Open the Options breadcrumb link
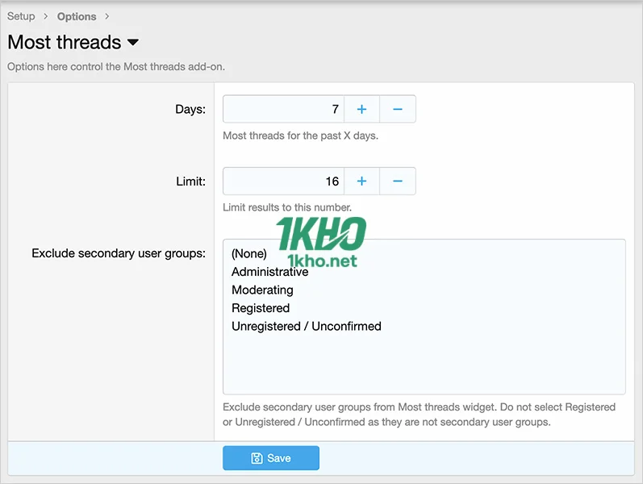Image resolution: width=643 pixels, height=484 pixels. coord(77,16)
